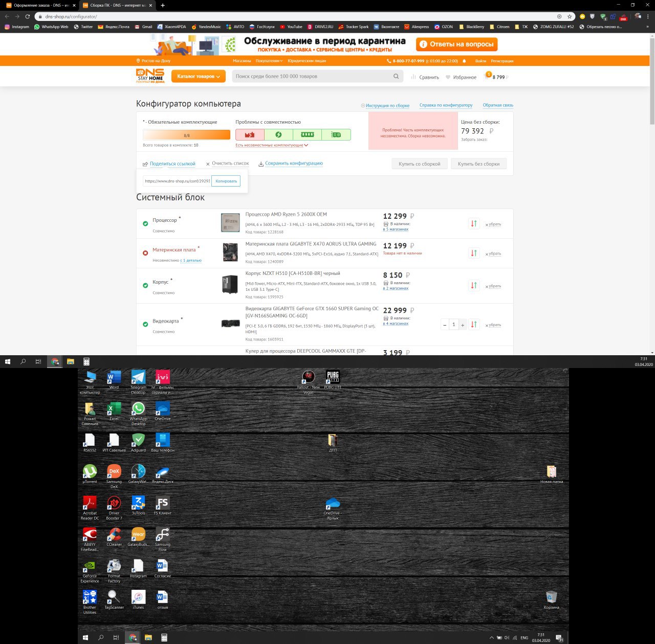655x644 pixels.
Task: Reload the page in Chrome
Action: coord(27,16)
